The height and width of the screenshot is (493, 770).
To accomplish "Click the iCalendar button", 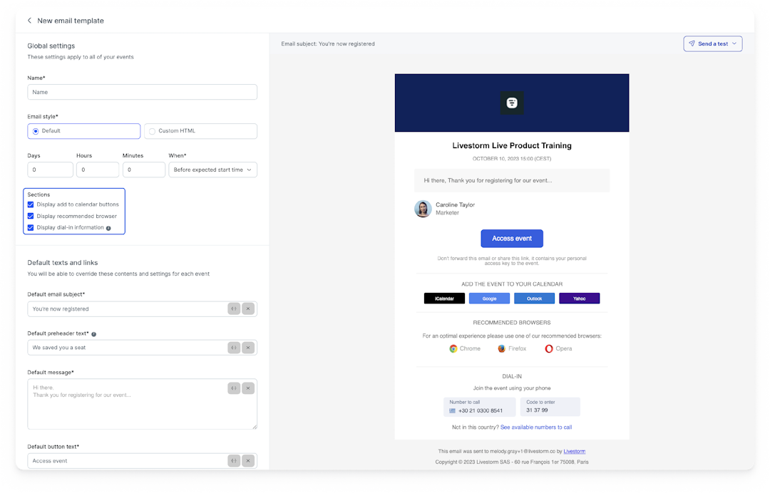I will pos(444,299).
